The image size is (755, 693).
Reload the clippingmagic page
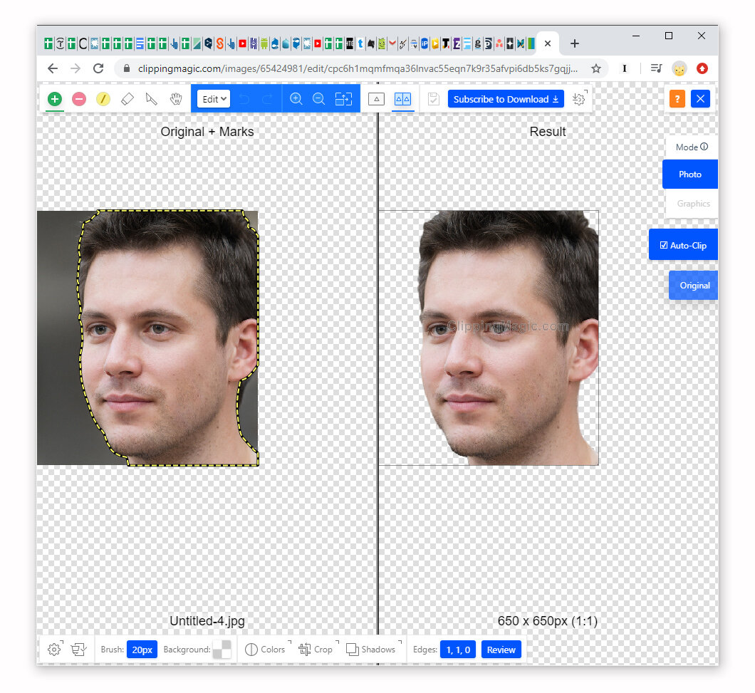(x=99, y=68)
